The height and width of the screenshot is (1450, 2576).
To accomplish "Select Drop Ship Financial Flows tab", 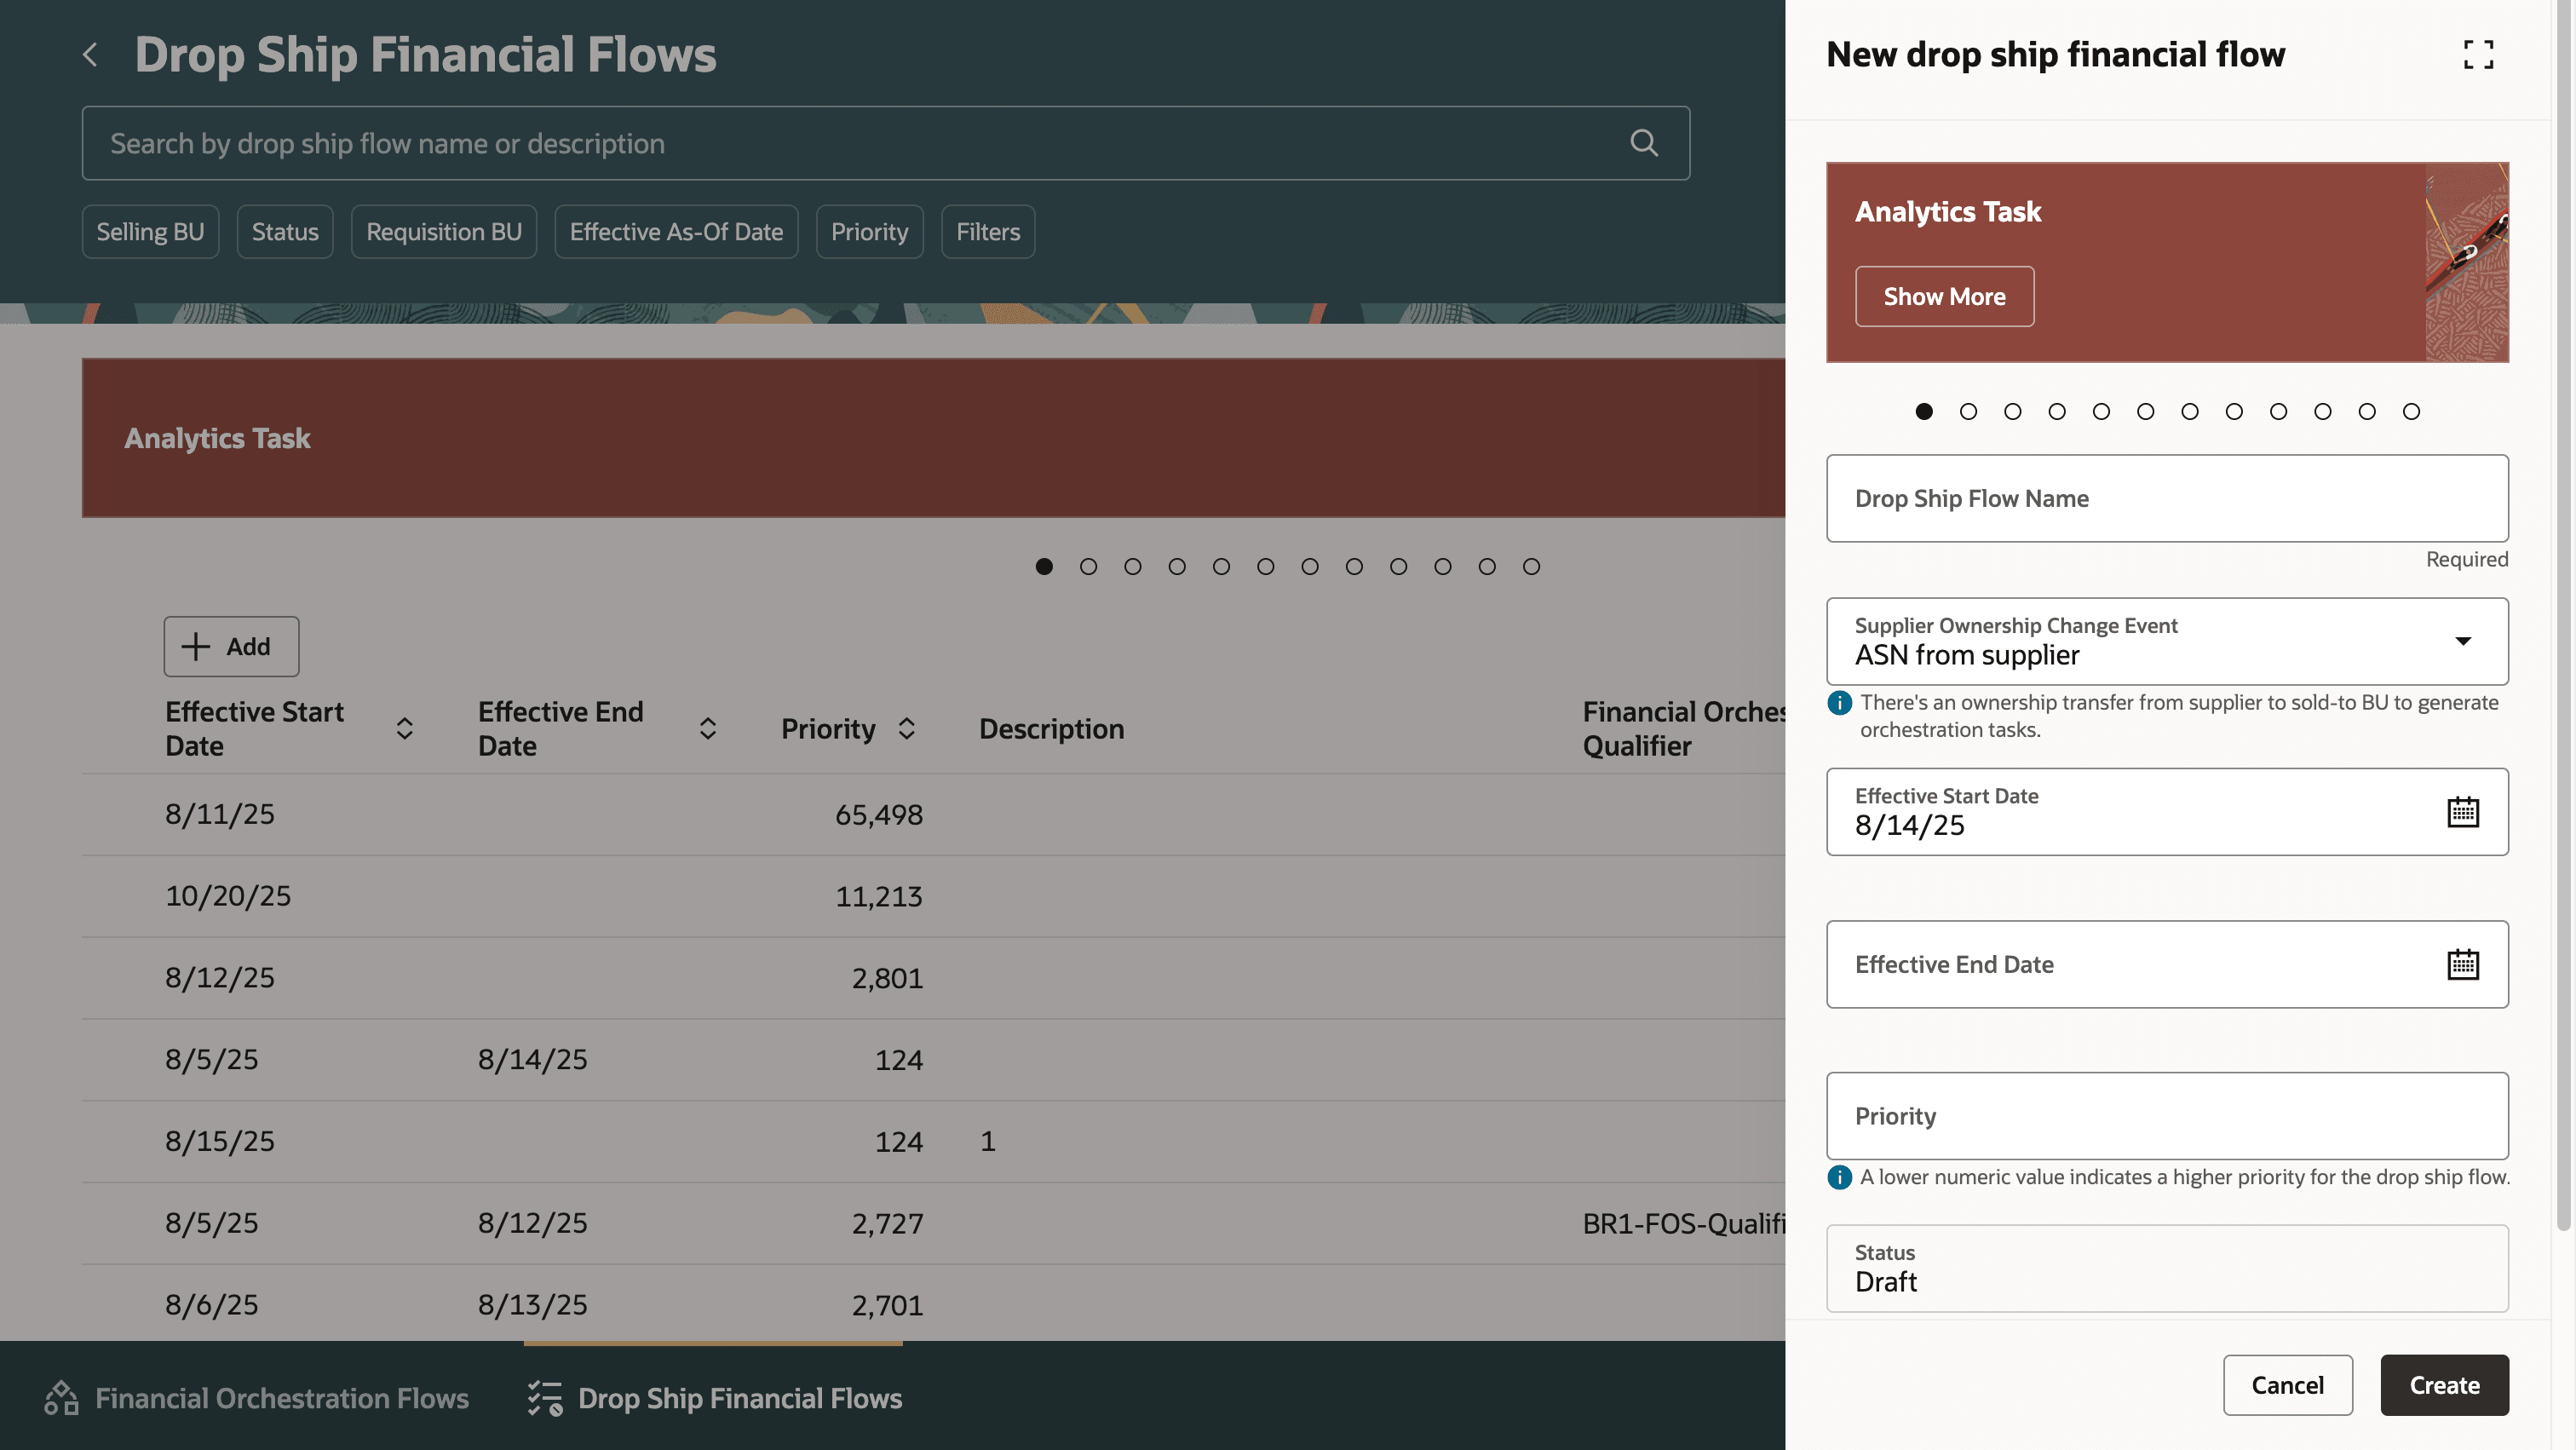I will point(714,1398).
